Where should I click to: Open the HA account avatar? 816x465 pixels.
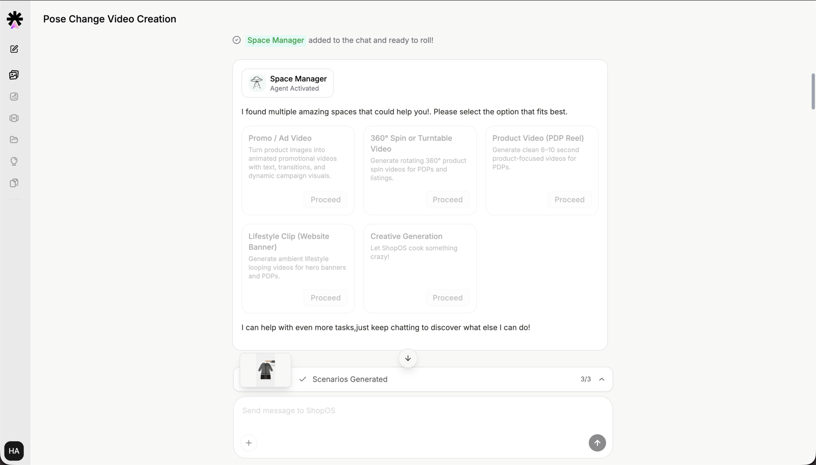coord(14,451)
